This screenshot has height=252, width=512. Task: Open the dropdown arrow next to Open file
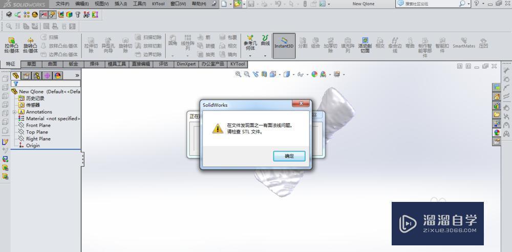pyautogui.click(x=243, y=4)
